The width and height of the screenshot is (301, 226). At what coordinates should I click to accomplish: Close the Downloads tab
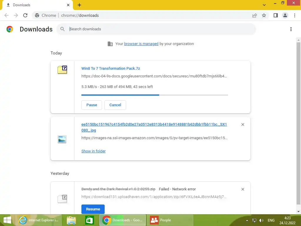pyautogui.click(x=68, y=5)
